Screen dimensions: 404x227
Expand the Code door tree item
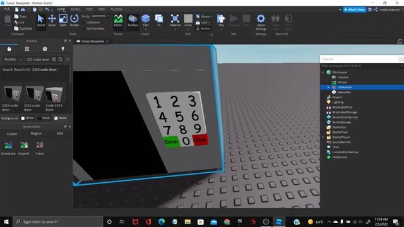point(328,87)
